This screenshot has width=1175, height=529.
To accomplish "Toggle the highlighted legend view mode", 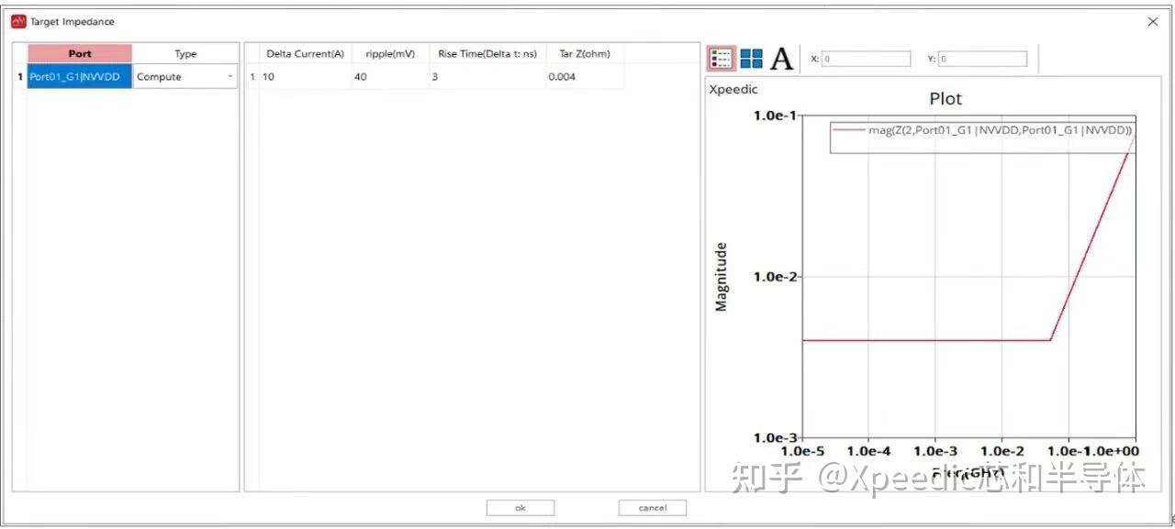I will click(x=722, y=58).
